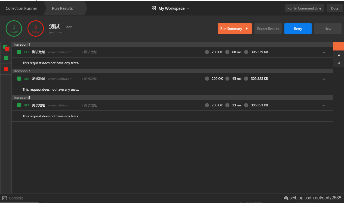344x203 pixels.
Task: Jump to iteration 1 in side index
Action: 339,46
